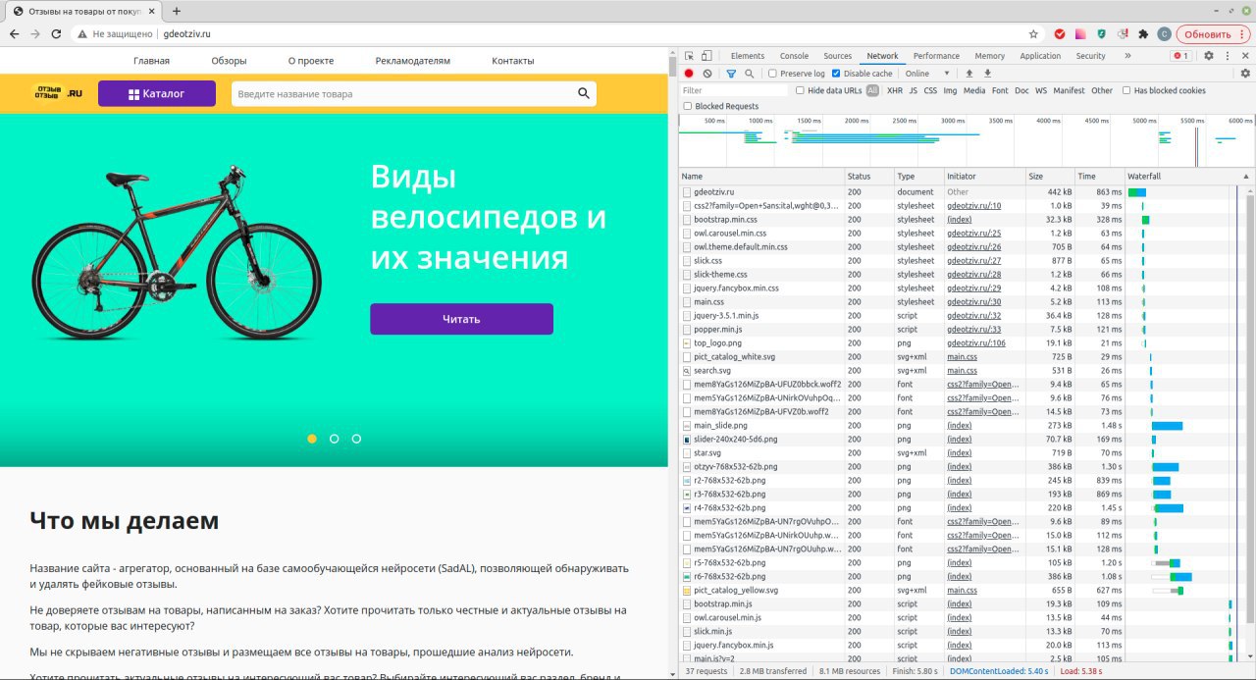Viewport: 1256px width, 680px height.
Task: Click the gdeotziv .RU site logo
Action: (58, 93)
